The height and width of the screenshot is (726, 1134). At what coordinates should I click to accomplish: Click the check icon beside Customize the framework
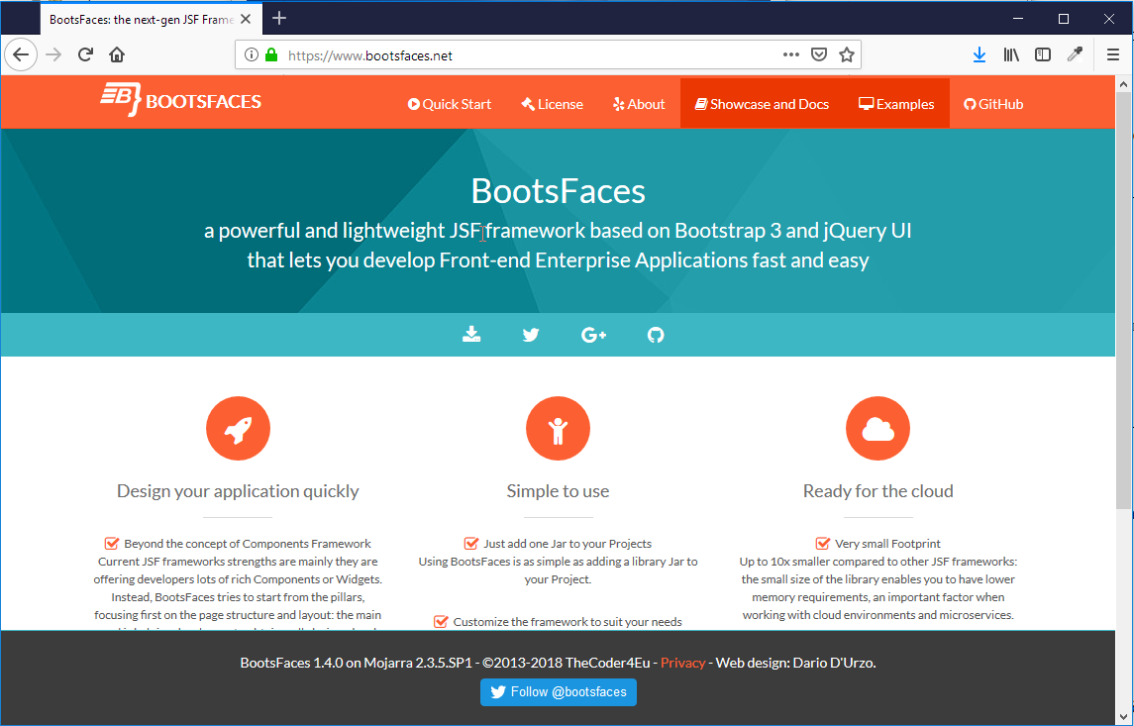click(441, 621)
